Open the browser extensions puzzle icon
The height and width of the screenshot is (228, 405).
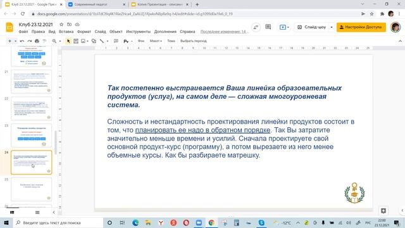tap(382, 14)
